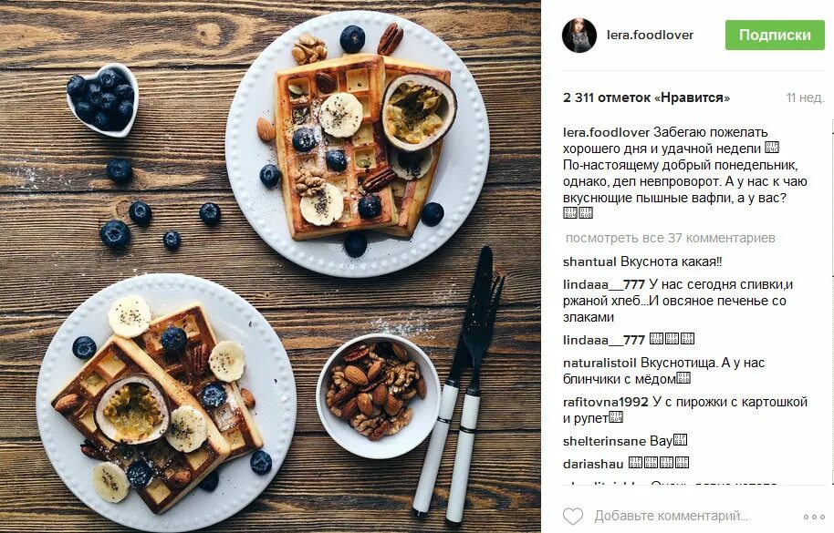834x533 pixels.
Task: Open the three-dots more options menu
Action: point(814,517)
